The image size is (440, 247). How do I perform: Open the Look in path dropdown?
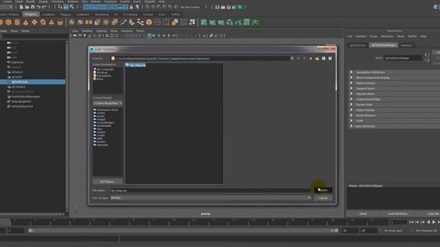pyautogui.click(x=291, y=58)
